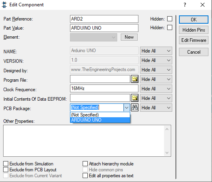Click the PCB Package text field
This screenshot has height=182, width=212.
(x=97, y=107)
